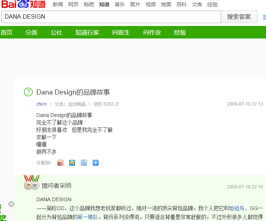Screen dimensions: 266x221
Task: Open 新闻 in top navigation
Action: point(58,4)
